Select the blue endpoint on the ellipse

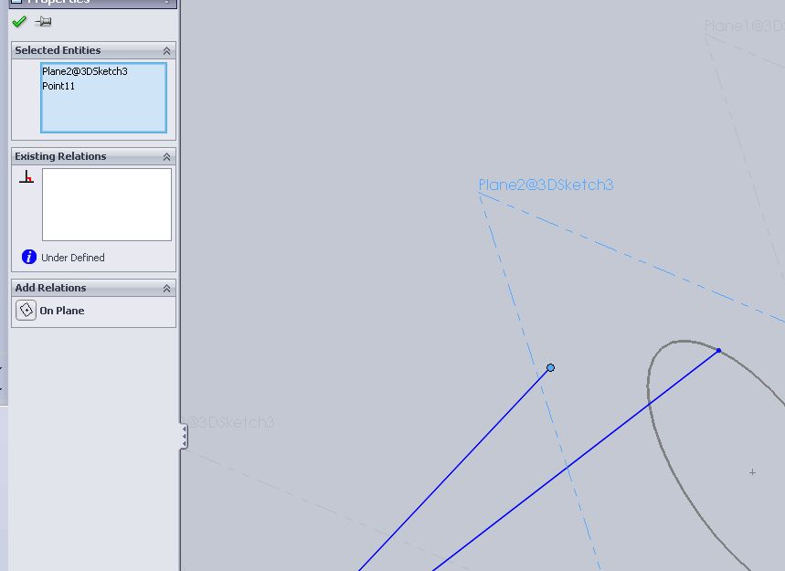click(718, 350)
